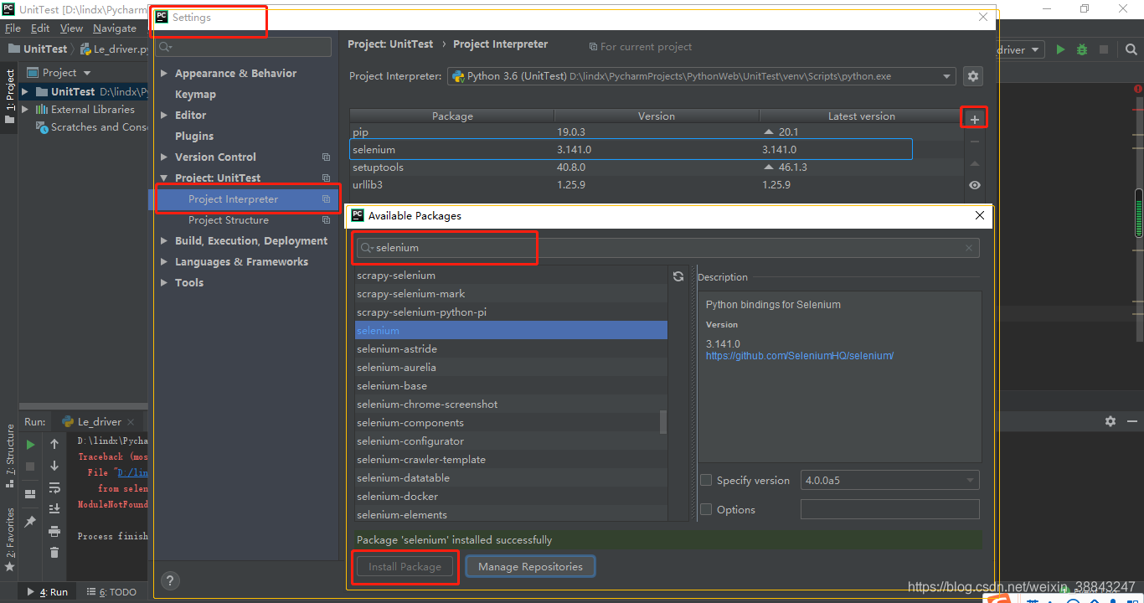The image size is (1144, 603).
Task: Click the minus icon to uninstall package
Action: pos(974,142)
